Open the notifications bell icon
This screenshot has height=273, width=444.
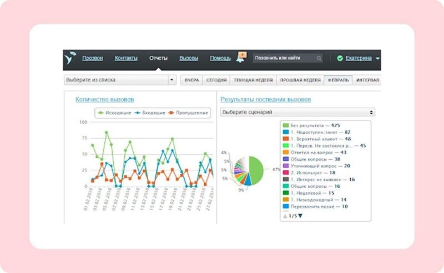coord(240,58)
